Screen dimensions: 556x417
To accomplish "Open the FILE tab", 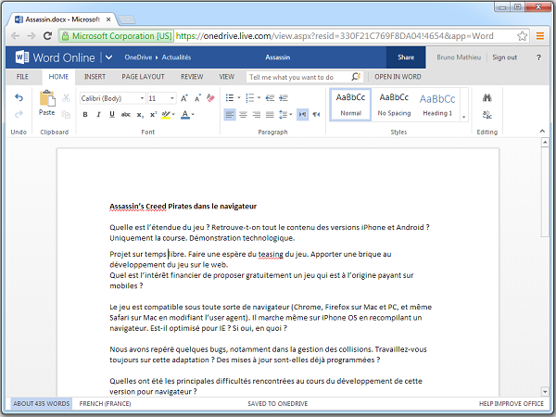I will tap(22, 77).
